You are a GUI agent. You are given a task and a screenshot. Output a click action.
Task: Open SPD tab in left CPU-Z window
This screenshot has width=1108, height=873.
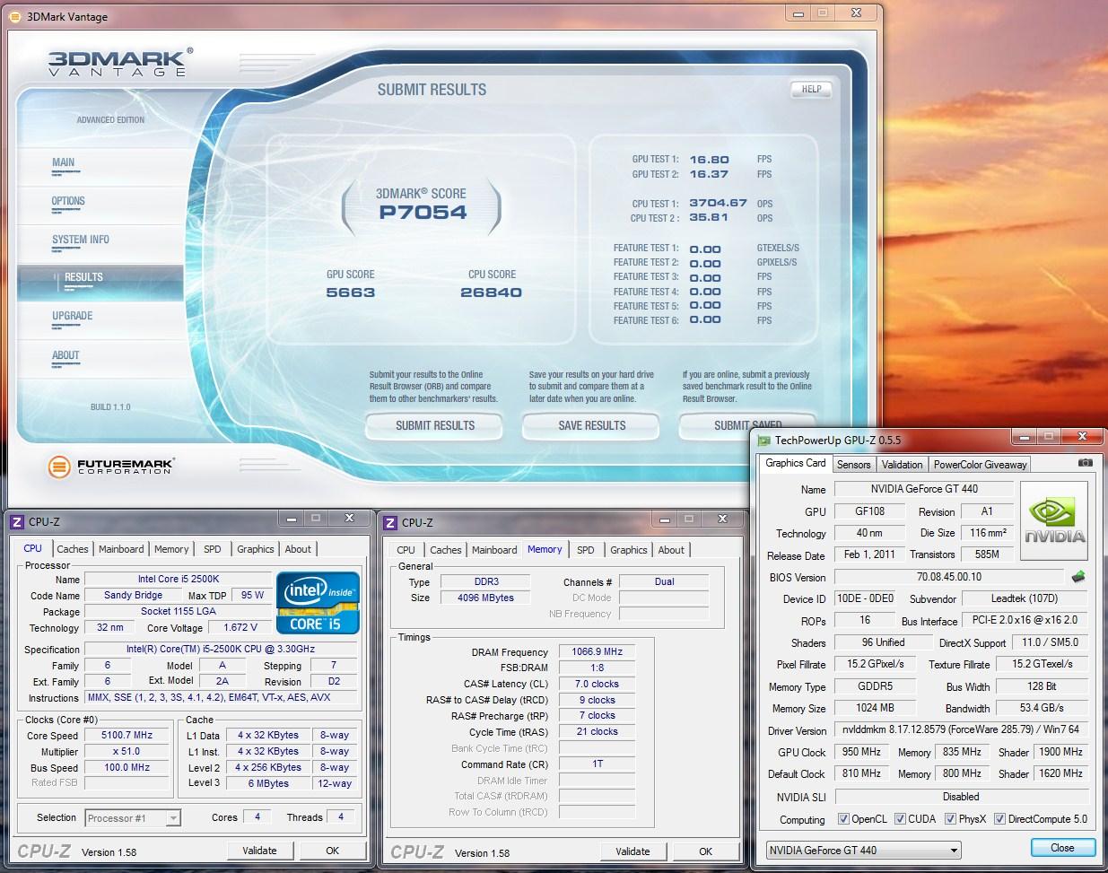coord(213,549)
